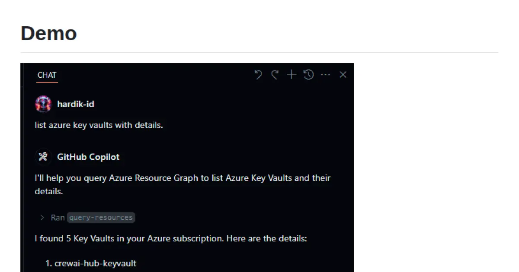Expand the Ran query-resources step

86,217
